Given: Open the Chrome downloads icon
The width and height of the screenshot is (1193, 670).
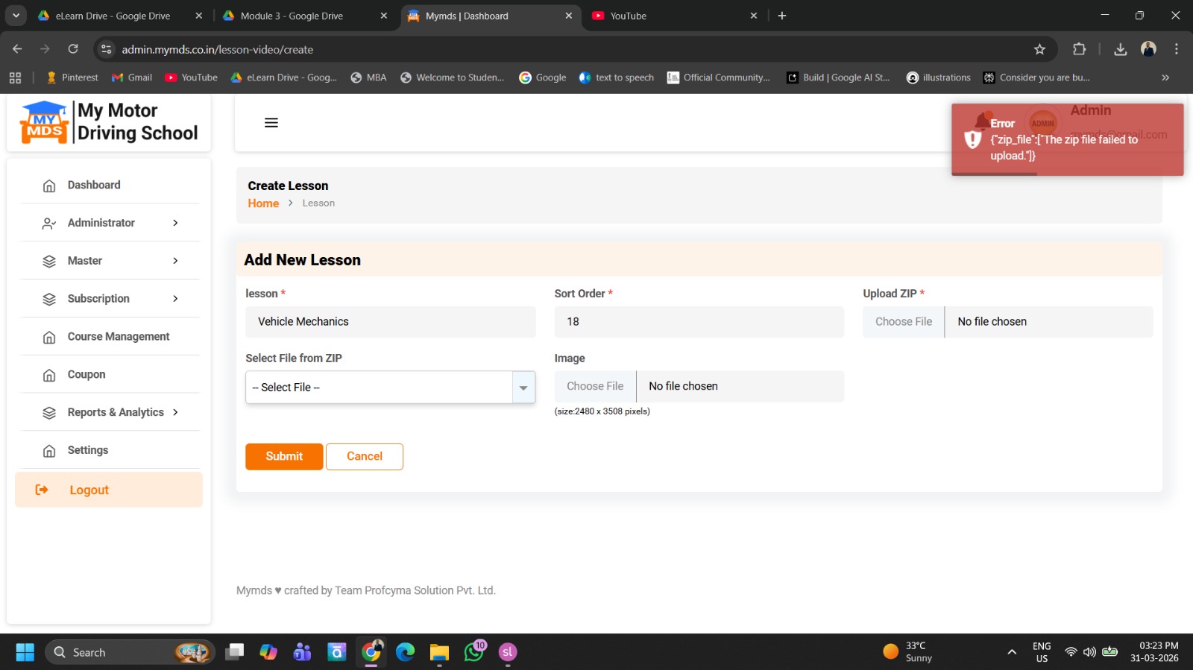Looking at the screenshot, I should click(1120, 49).
